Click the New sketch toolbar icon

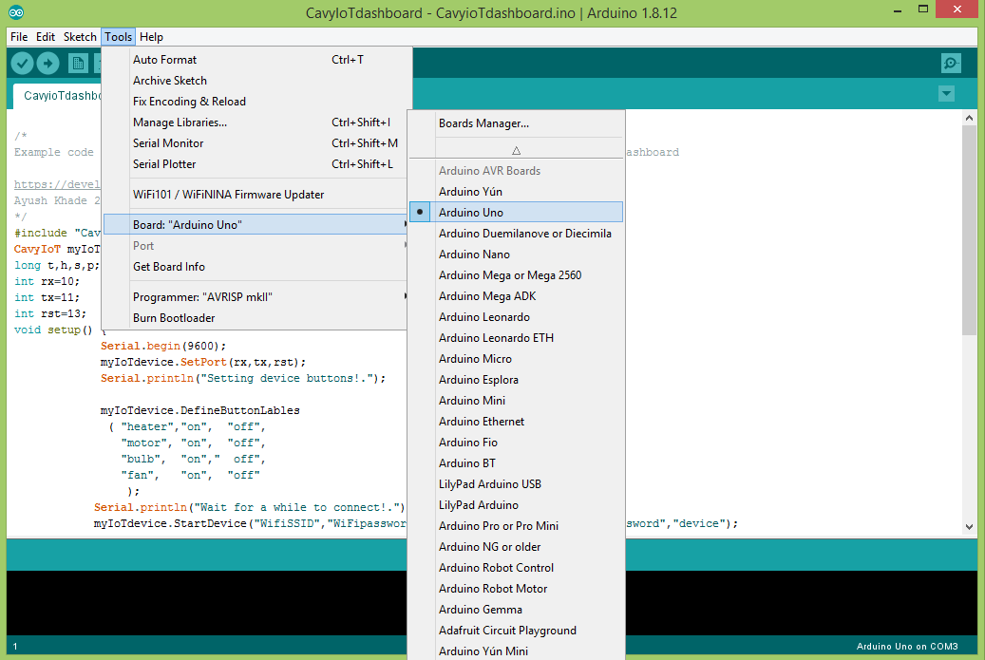pos(78,64)
